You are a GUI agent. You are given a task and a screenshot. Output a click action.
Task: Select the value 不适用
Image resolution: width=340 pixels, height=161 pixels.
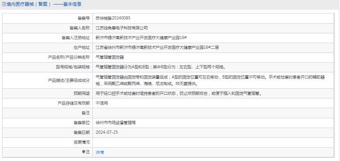(102, 103)
